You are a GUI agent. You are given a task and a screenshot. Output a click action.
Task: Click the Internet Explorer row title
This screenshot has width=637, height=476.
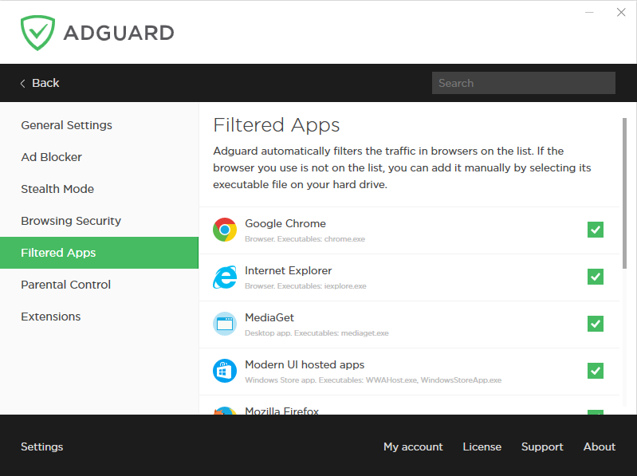[288, 270]
